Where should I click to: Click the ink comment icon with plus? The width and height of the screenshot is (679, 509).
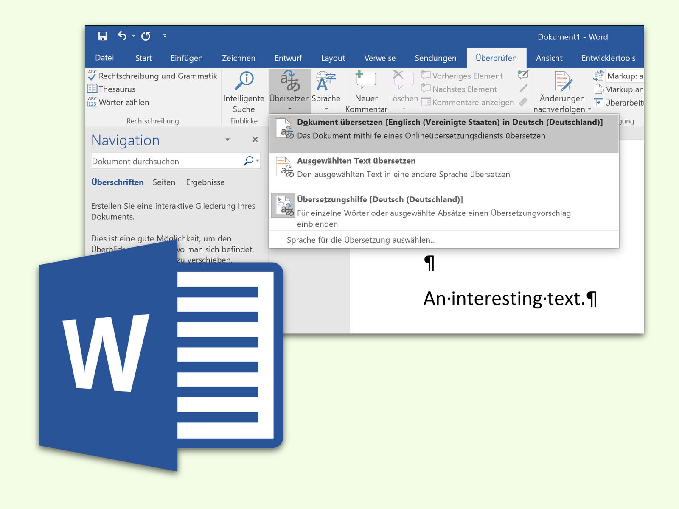(x=523, y=75)
